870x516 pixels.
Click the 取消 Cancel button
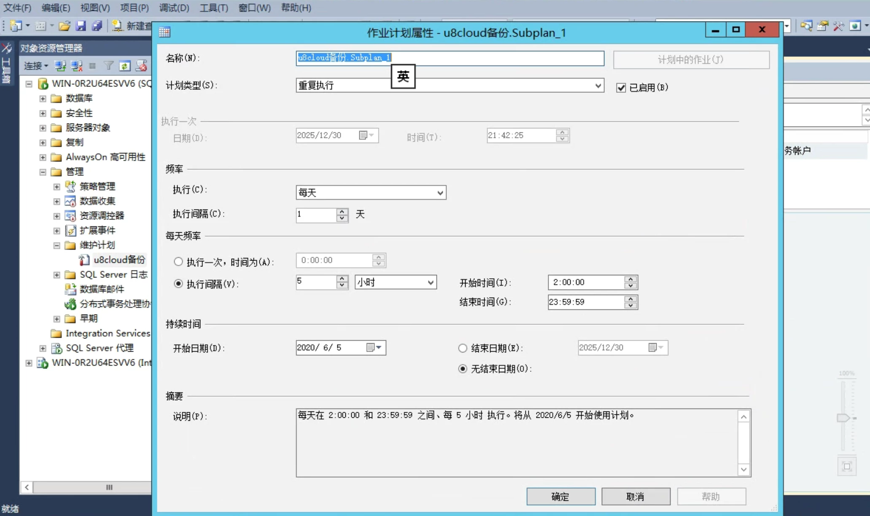636,497
